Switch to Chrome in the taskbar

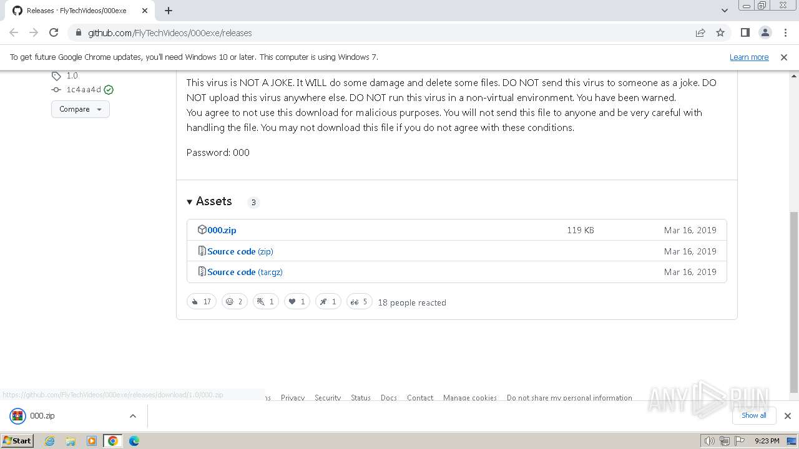pyautogui.click(x=113, y=441)
